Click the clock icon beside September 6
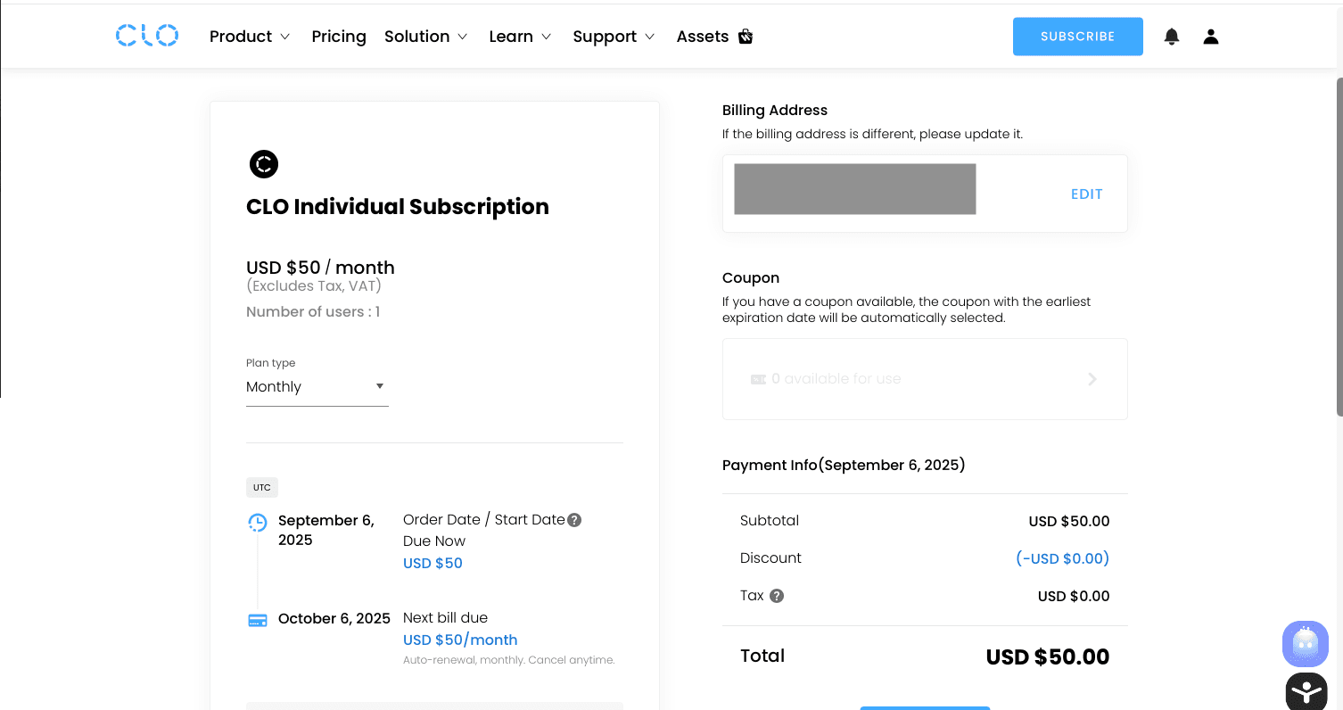The image size is (1343, 710). pyautogui.click(x=258, y=523)
